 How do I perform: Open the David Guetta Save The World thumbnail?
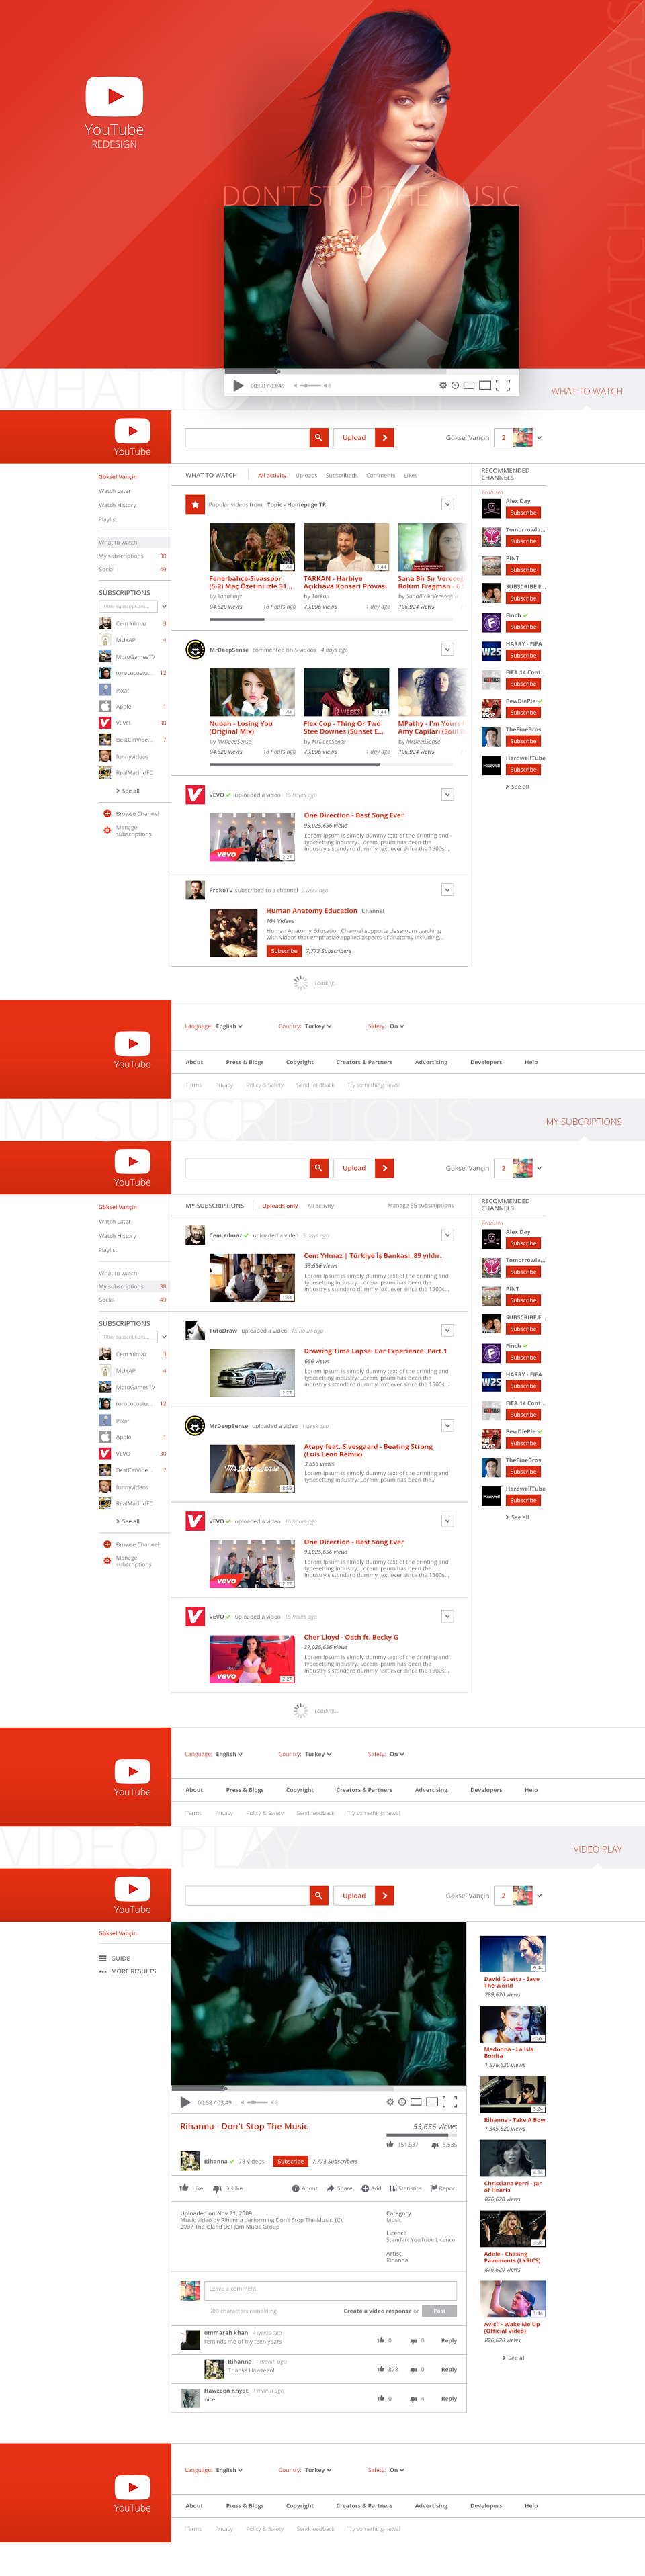coord(512,1954)
